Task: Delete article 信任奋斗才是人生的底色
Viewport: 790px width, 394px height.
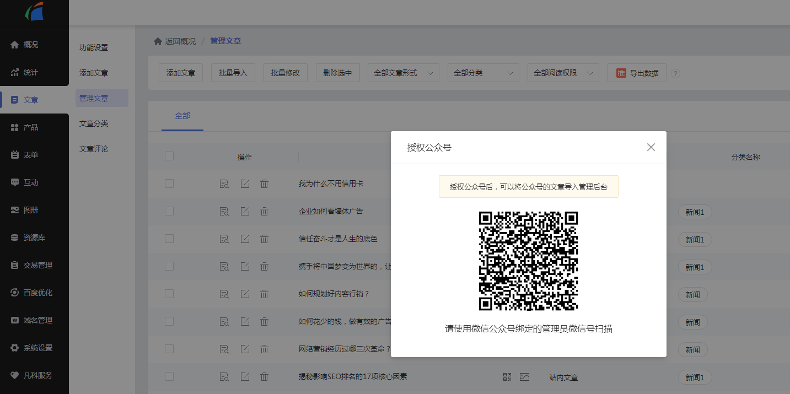Action: tap(264, 239)
